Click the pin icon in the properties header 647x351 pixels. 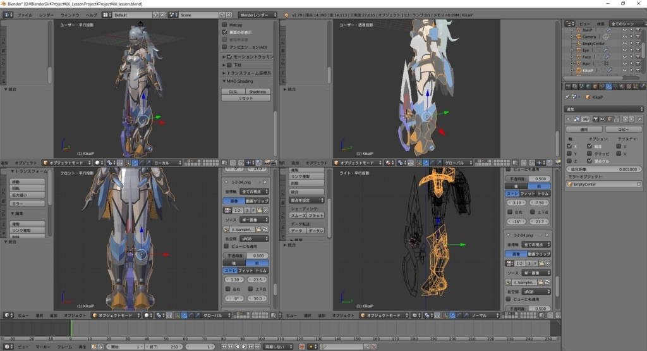pos(567,97)
